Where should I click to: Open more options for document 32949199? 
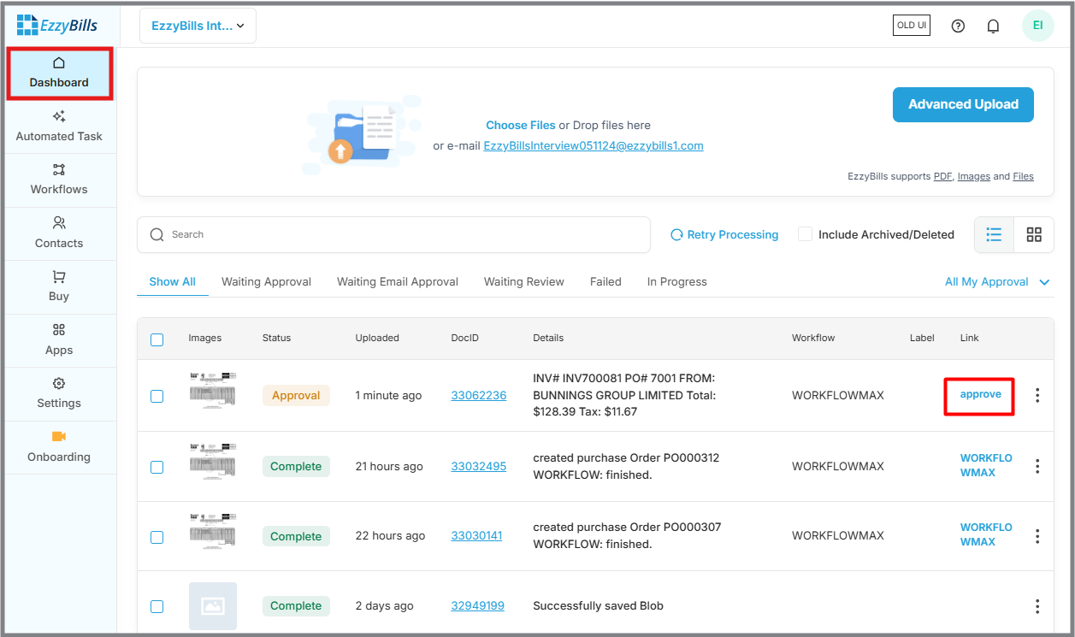(x=1037, y=606)
